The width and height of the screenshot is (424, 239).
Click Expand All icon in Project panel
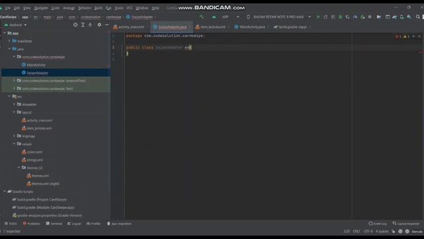click(83, 25)
